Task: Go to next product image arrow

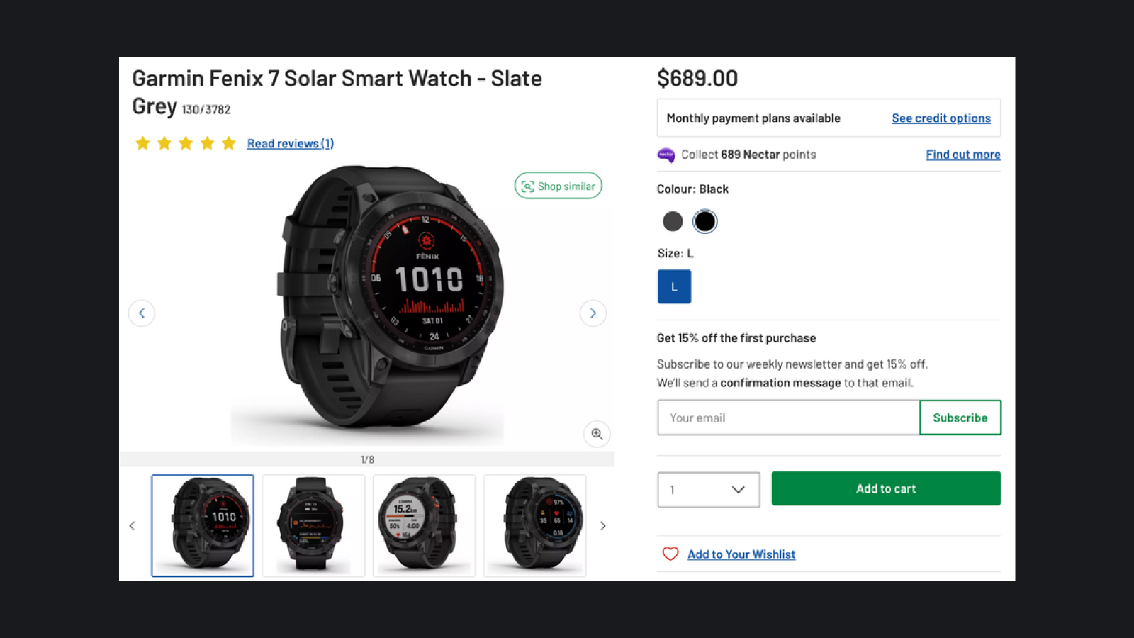Action: [593, 313]
